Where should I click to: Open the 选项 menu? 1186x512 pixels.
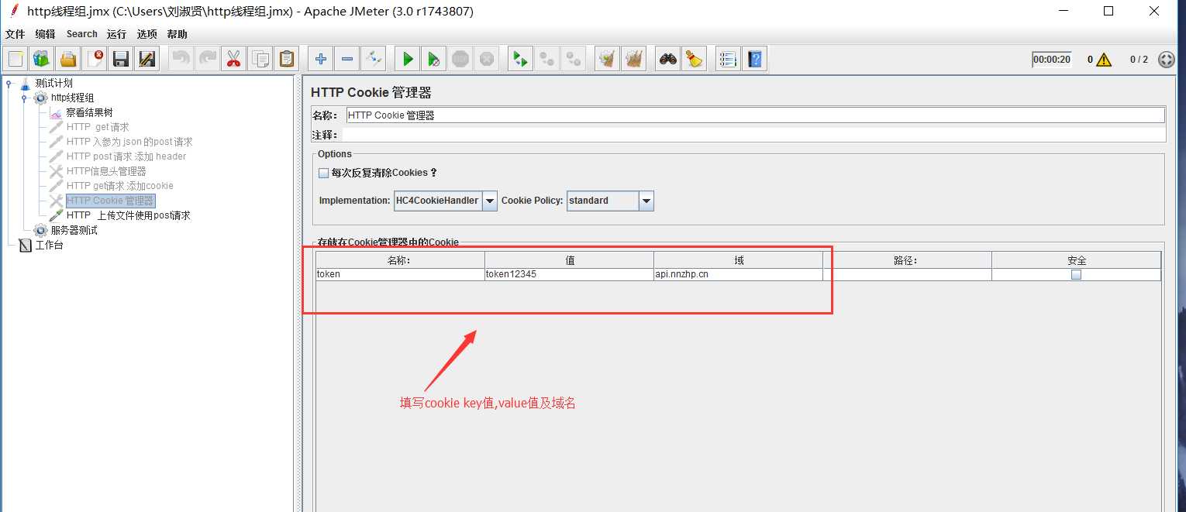click(147, 34)
